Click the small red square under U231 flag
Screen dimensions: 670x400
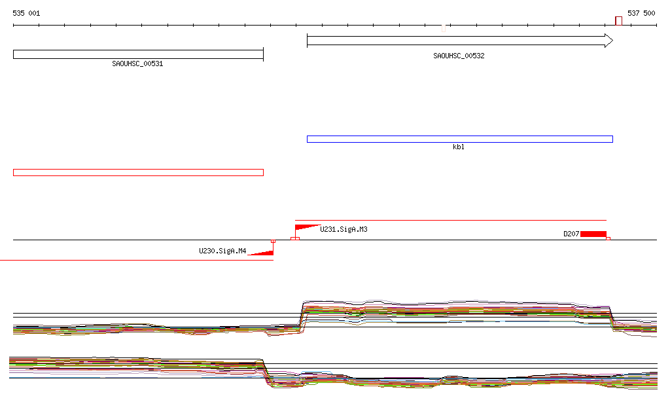[295, 238]
